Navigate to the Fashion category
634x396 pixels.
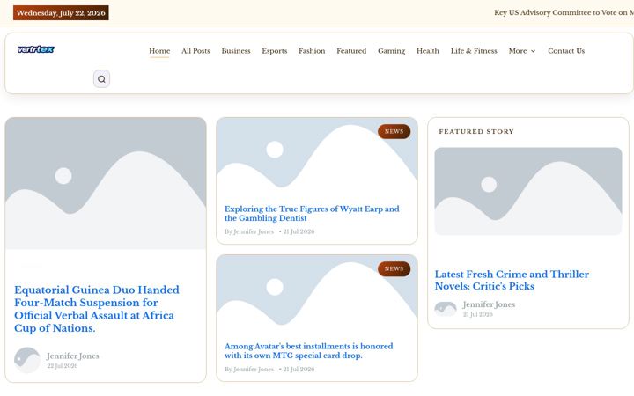point(312,51)
